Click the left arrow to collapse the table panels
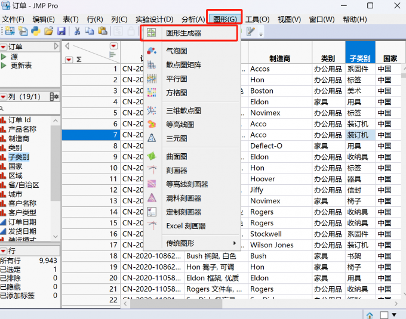 tap(67, 46)
